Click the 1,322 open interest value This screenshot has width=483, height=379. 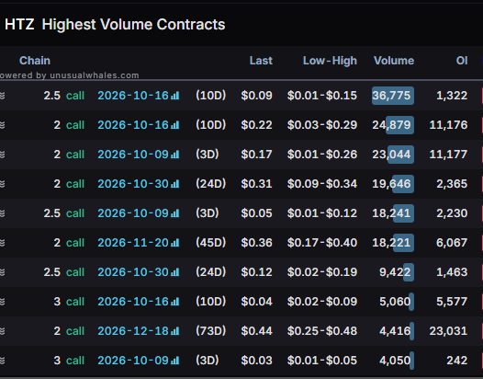coord(452,96)
